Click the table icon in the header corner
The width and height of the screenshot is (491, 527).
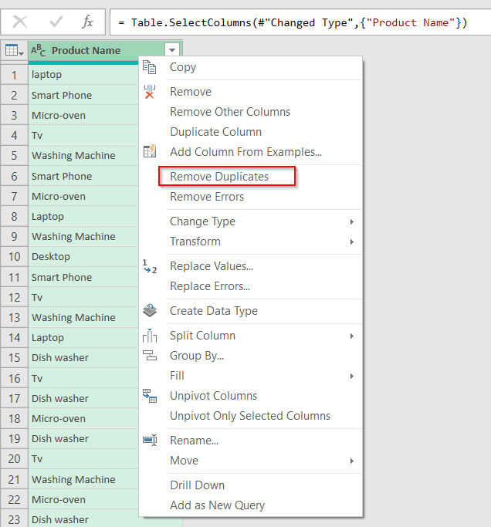pos(14,51)
